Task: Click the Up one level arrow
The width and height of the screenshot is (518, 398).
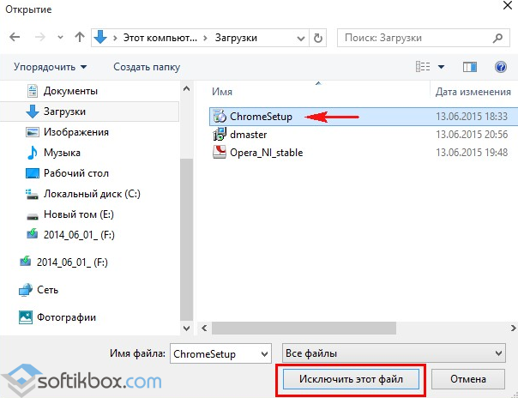Action: point(80,39)
